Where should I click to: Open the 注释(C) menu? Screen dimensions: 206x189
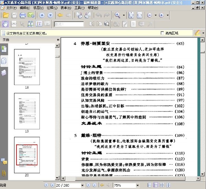[x=52, y=8]
